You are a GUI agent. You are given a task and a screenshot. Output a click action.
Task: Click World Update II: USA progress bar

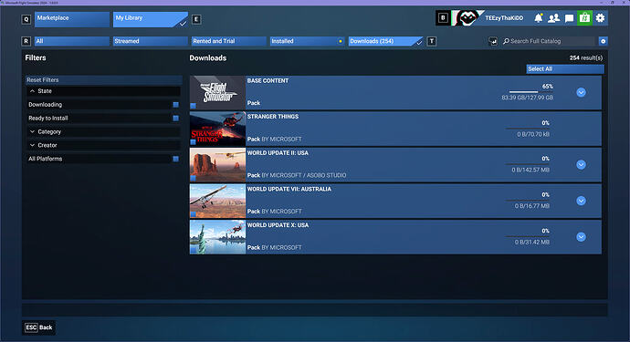(528, 164)
